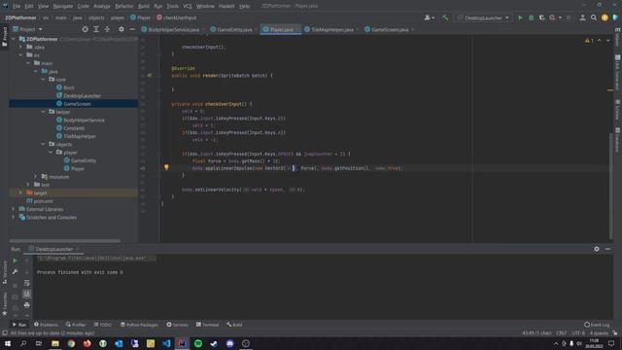Switch to the BodyHelperService.java editor tab
622x350 pixels.
click(173, 29)
